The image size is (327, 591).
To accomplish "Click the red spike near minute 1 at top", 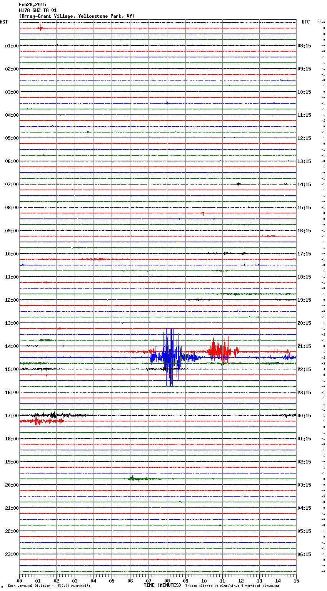I will [40, 28].
